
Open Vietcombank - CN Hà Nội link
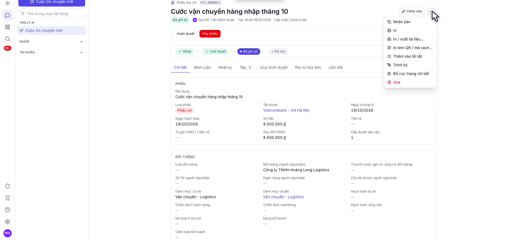point(286,110)
